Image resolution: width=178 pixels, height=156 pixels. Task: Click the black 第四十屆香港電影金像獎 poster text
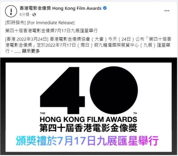89,128
